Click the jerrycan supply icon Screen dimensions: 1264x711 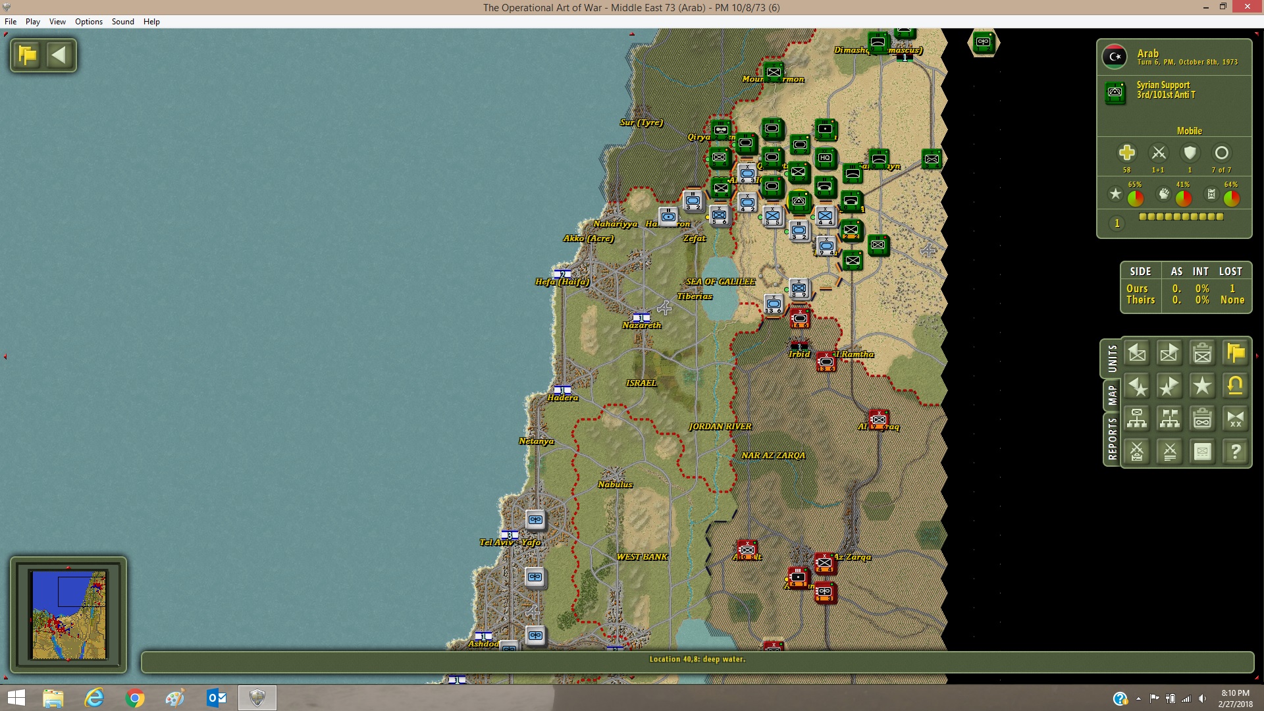[1211, 194]
